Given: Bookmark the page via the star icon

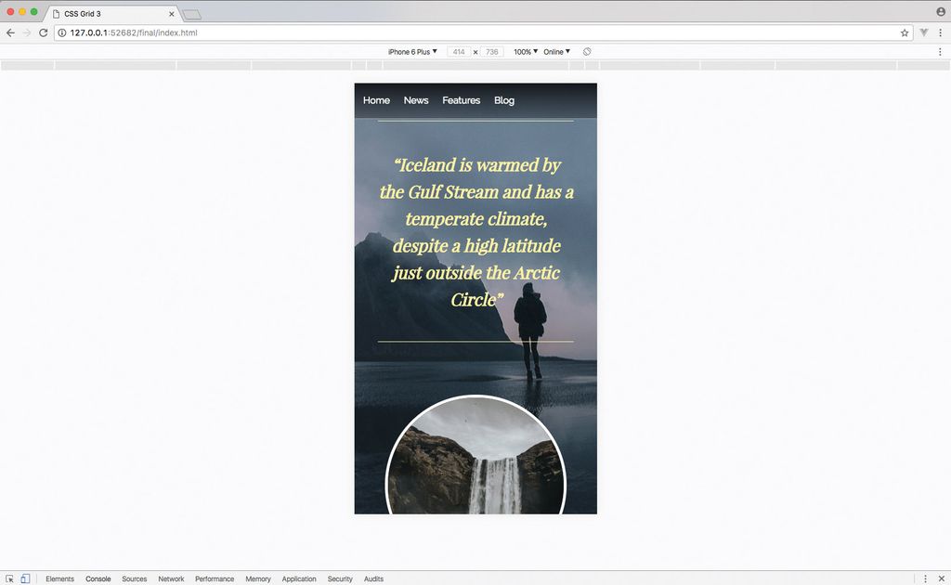Looking at the screenshot, I should point(904,32).
